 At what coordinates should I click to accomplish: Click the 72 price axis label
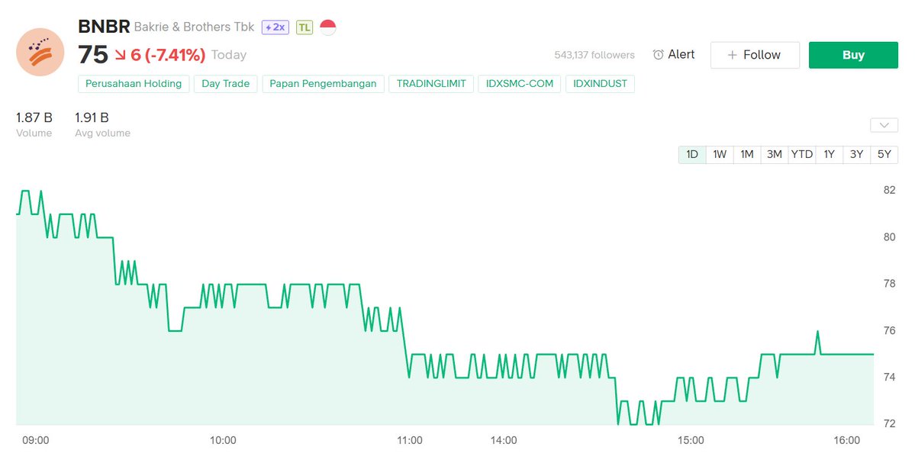click(x=889, y=424)
